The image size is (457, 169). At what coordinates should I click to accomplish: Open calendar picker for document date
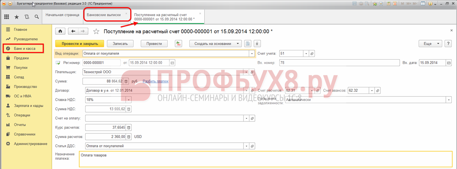point(173,63)
